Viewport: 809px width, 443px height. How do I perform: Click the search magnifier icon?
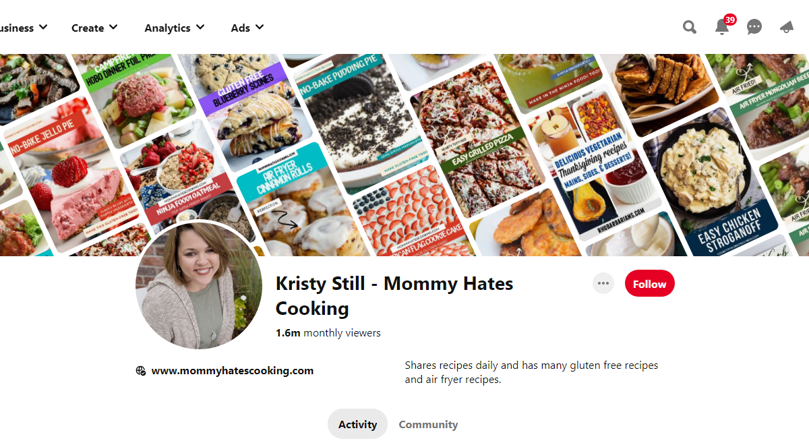[689, 27]
